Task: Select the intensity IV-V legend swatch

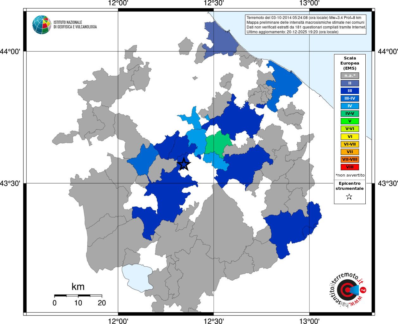Action: (350, 114)
